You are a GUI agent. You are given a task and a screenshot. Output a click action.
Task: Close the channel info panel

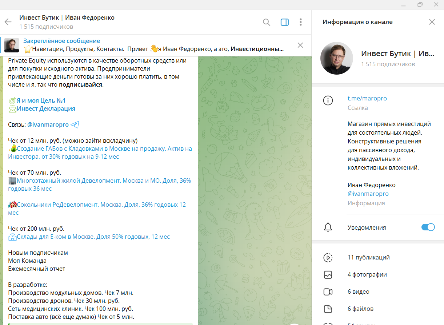click(432, 22)
